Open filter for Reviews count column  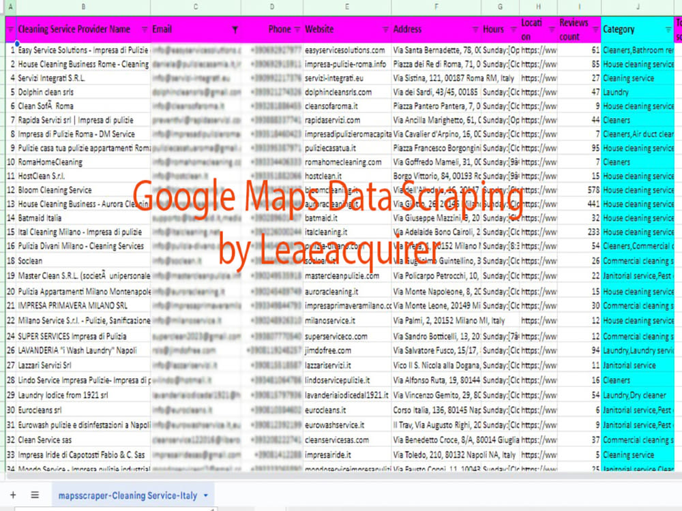[595, 29]
